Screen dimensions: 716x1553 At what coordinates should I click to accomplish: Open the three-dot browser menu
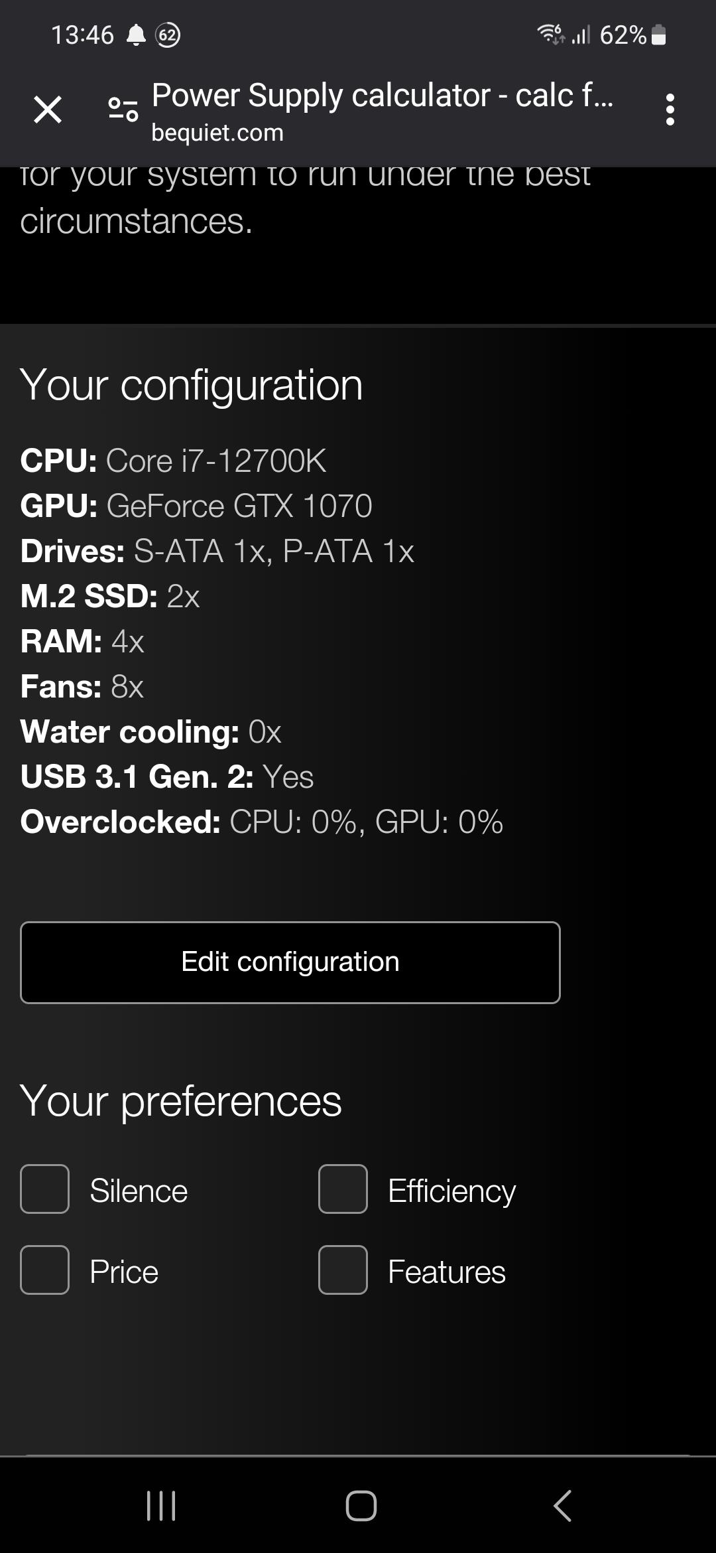click(x=670, y=110)
